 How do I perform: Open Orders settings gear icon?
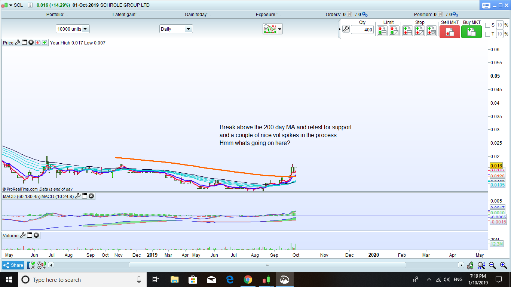point(364,14)
